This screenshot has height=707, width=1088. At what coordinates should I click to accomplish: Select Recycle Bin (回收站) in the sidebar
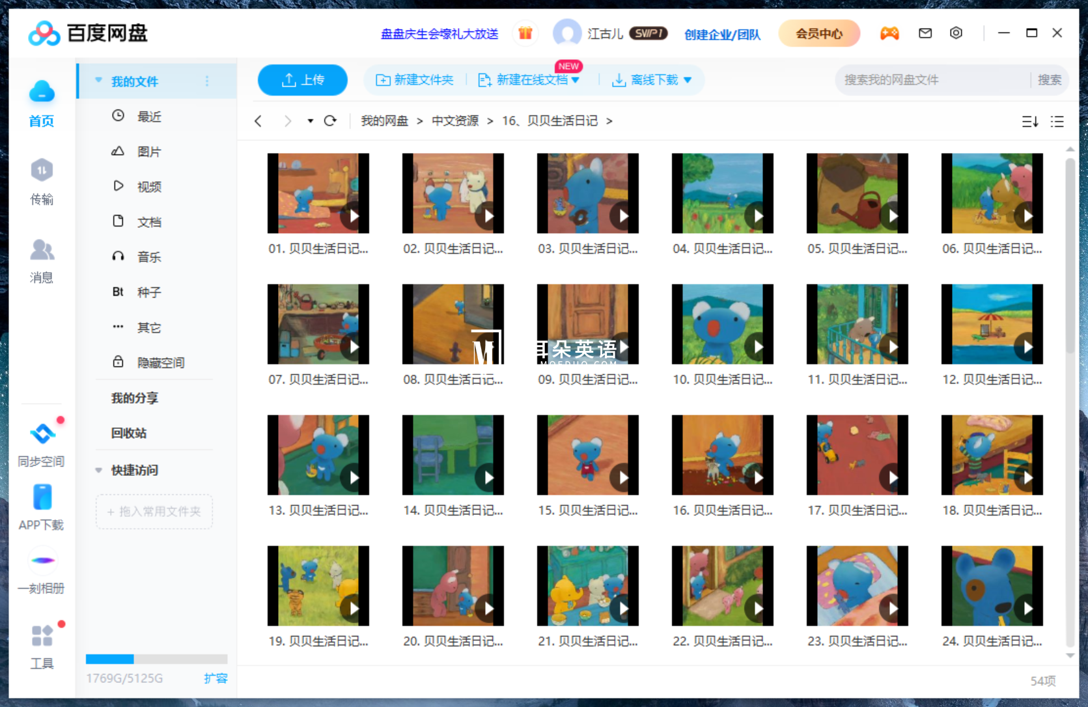coord(129,433)
